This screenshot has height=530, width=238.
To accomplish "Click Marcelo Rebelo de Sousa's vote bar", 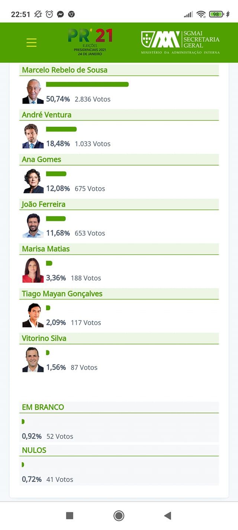I will (87, 85).
